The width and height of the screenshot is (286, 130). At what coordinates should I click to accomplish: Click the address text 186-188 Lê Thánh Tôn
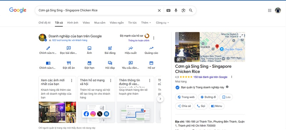tap(210, 124)
